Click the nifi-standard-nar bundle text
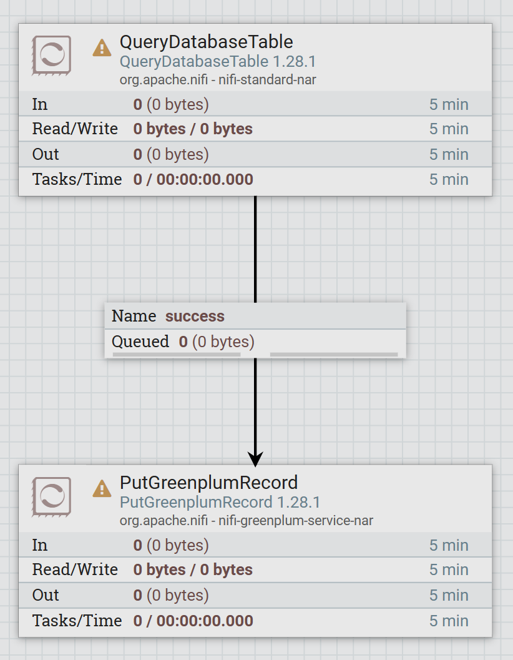Image resolution: width=513 pixels, height=660 pixels. click(x=267, y=79)
